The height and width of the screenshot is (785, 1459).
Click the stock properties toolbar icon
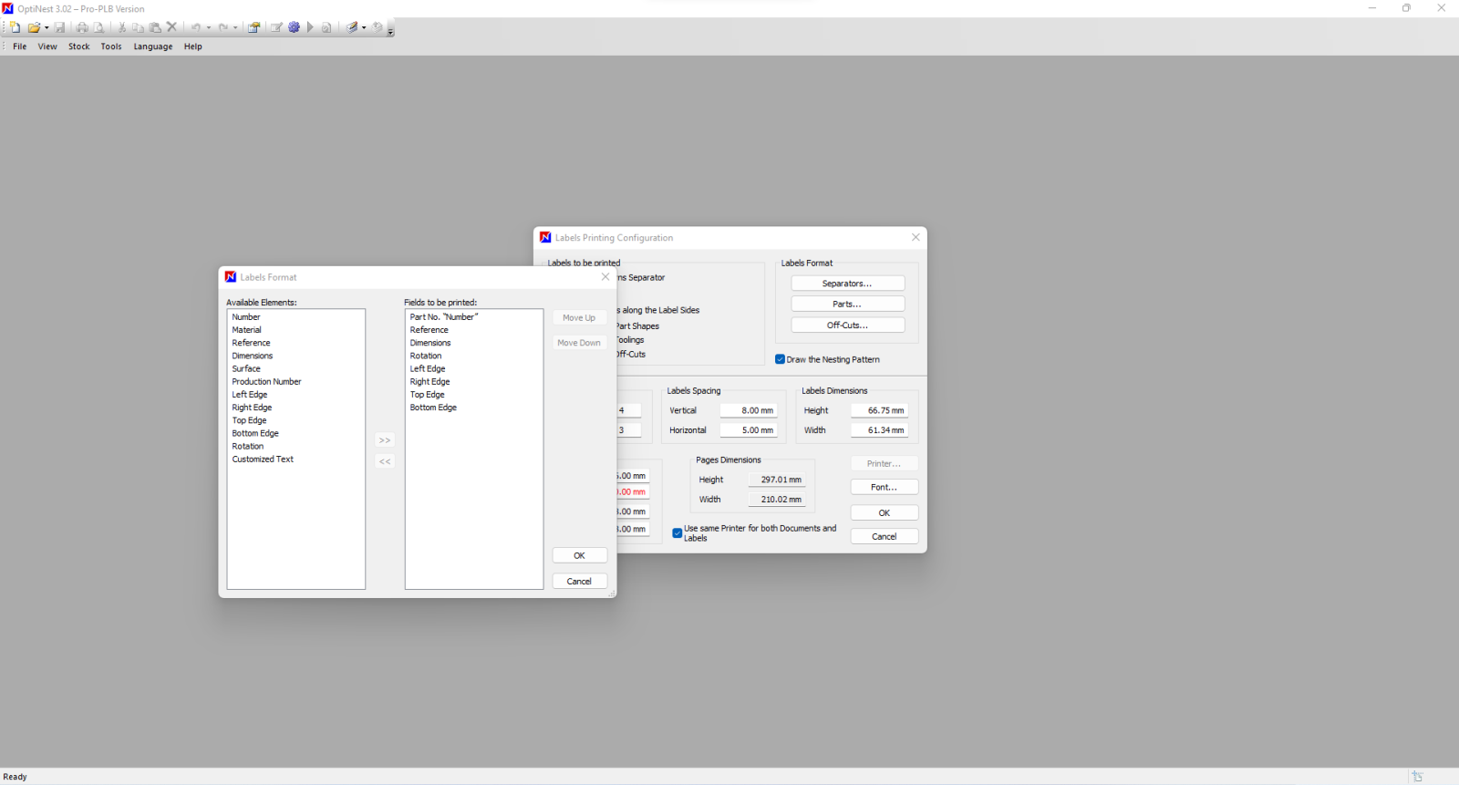[254, 27]
